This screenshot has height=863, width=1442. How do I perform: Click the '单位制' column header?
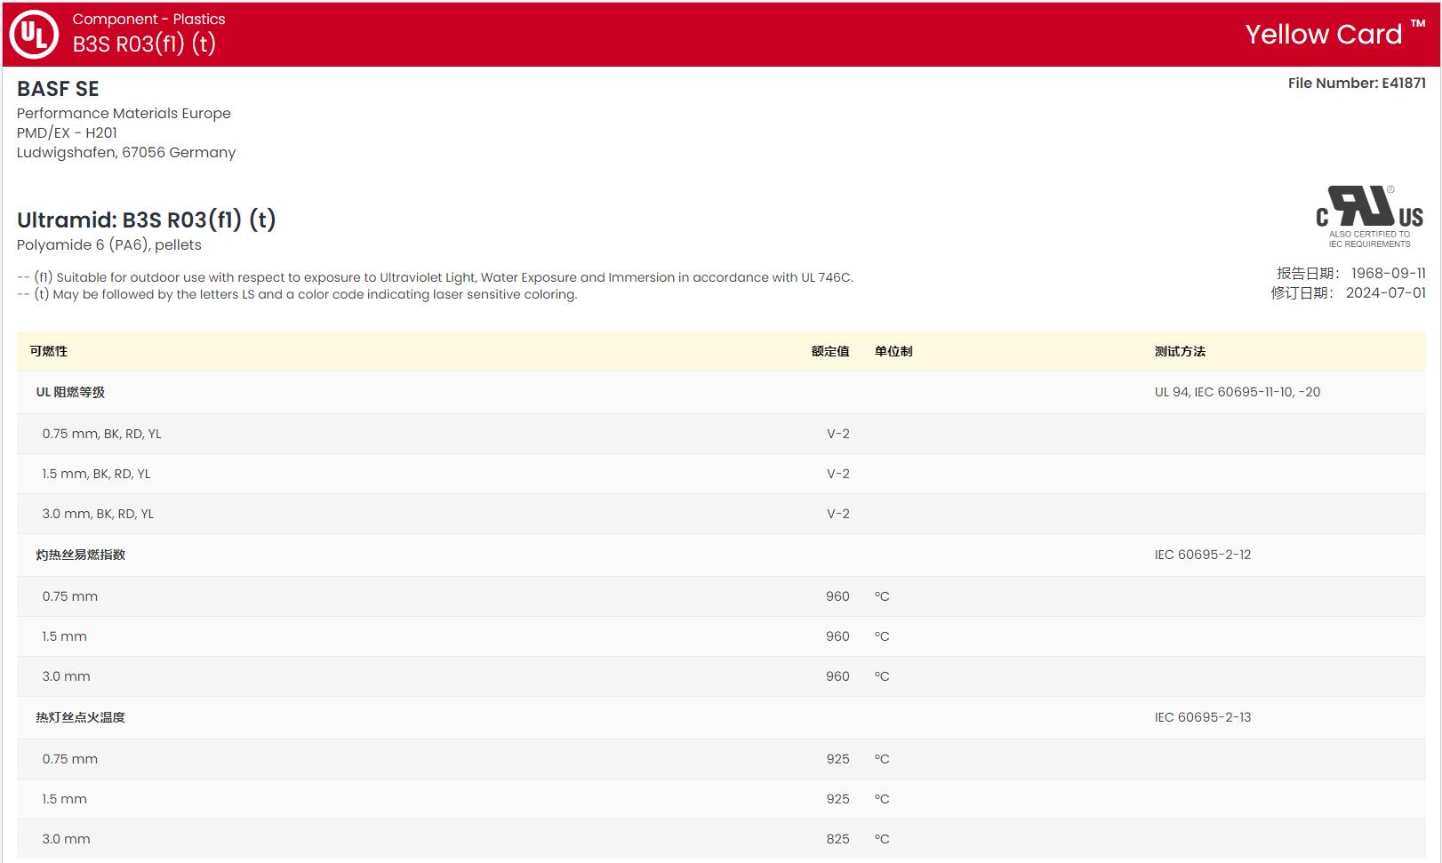[893, 351]
